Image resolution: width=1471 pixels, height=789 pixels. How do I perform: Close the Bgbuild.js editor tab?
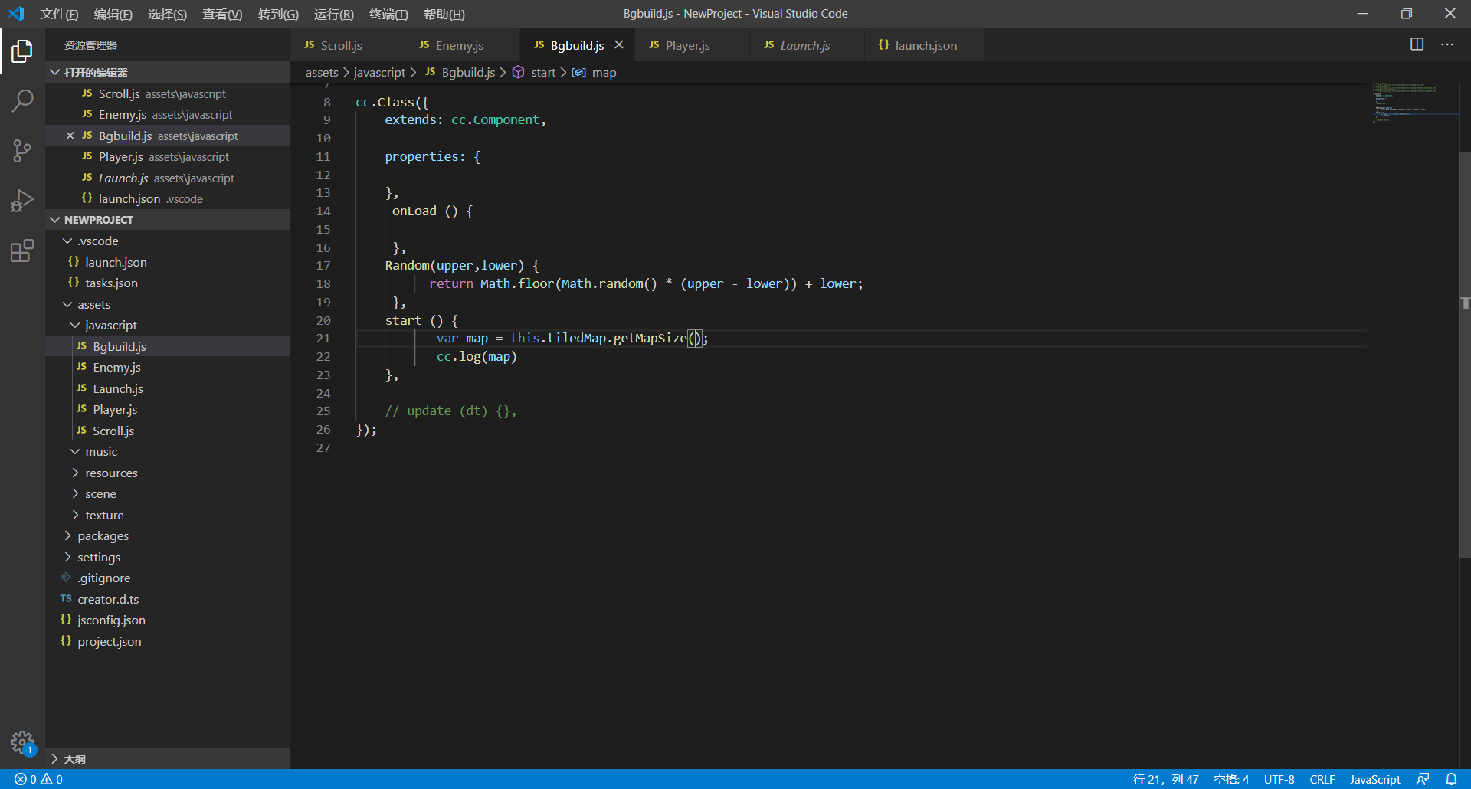(619, 45)
